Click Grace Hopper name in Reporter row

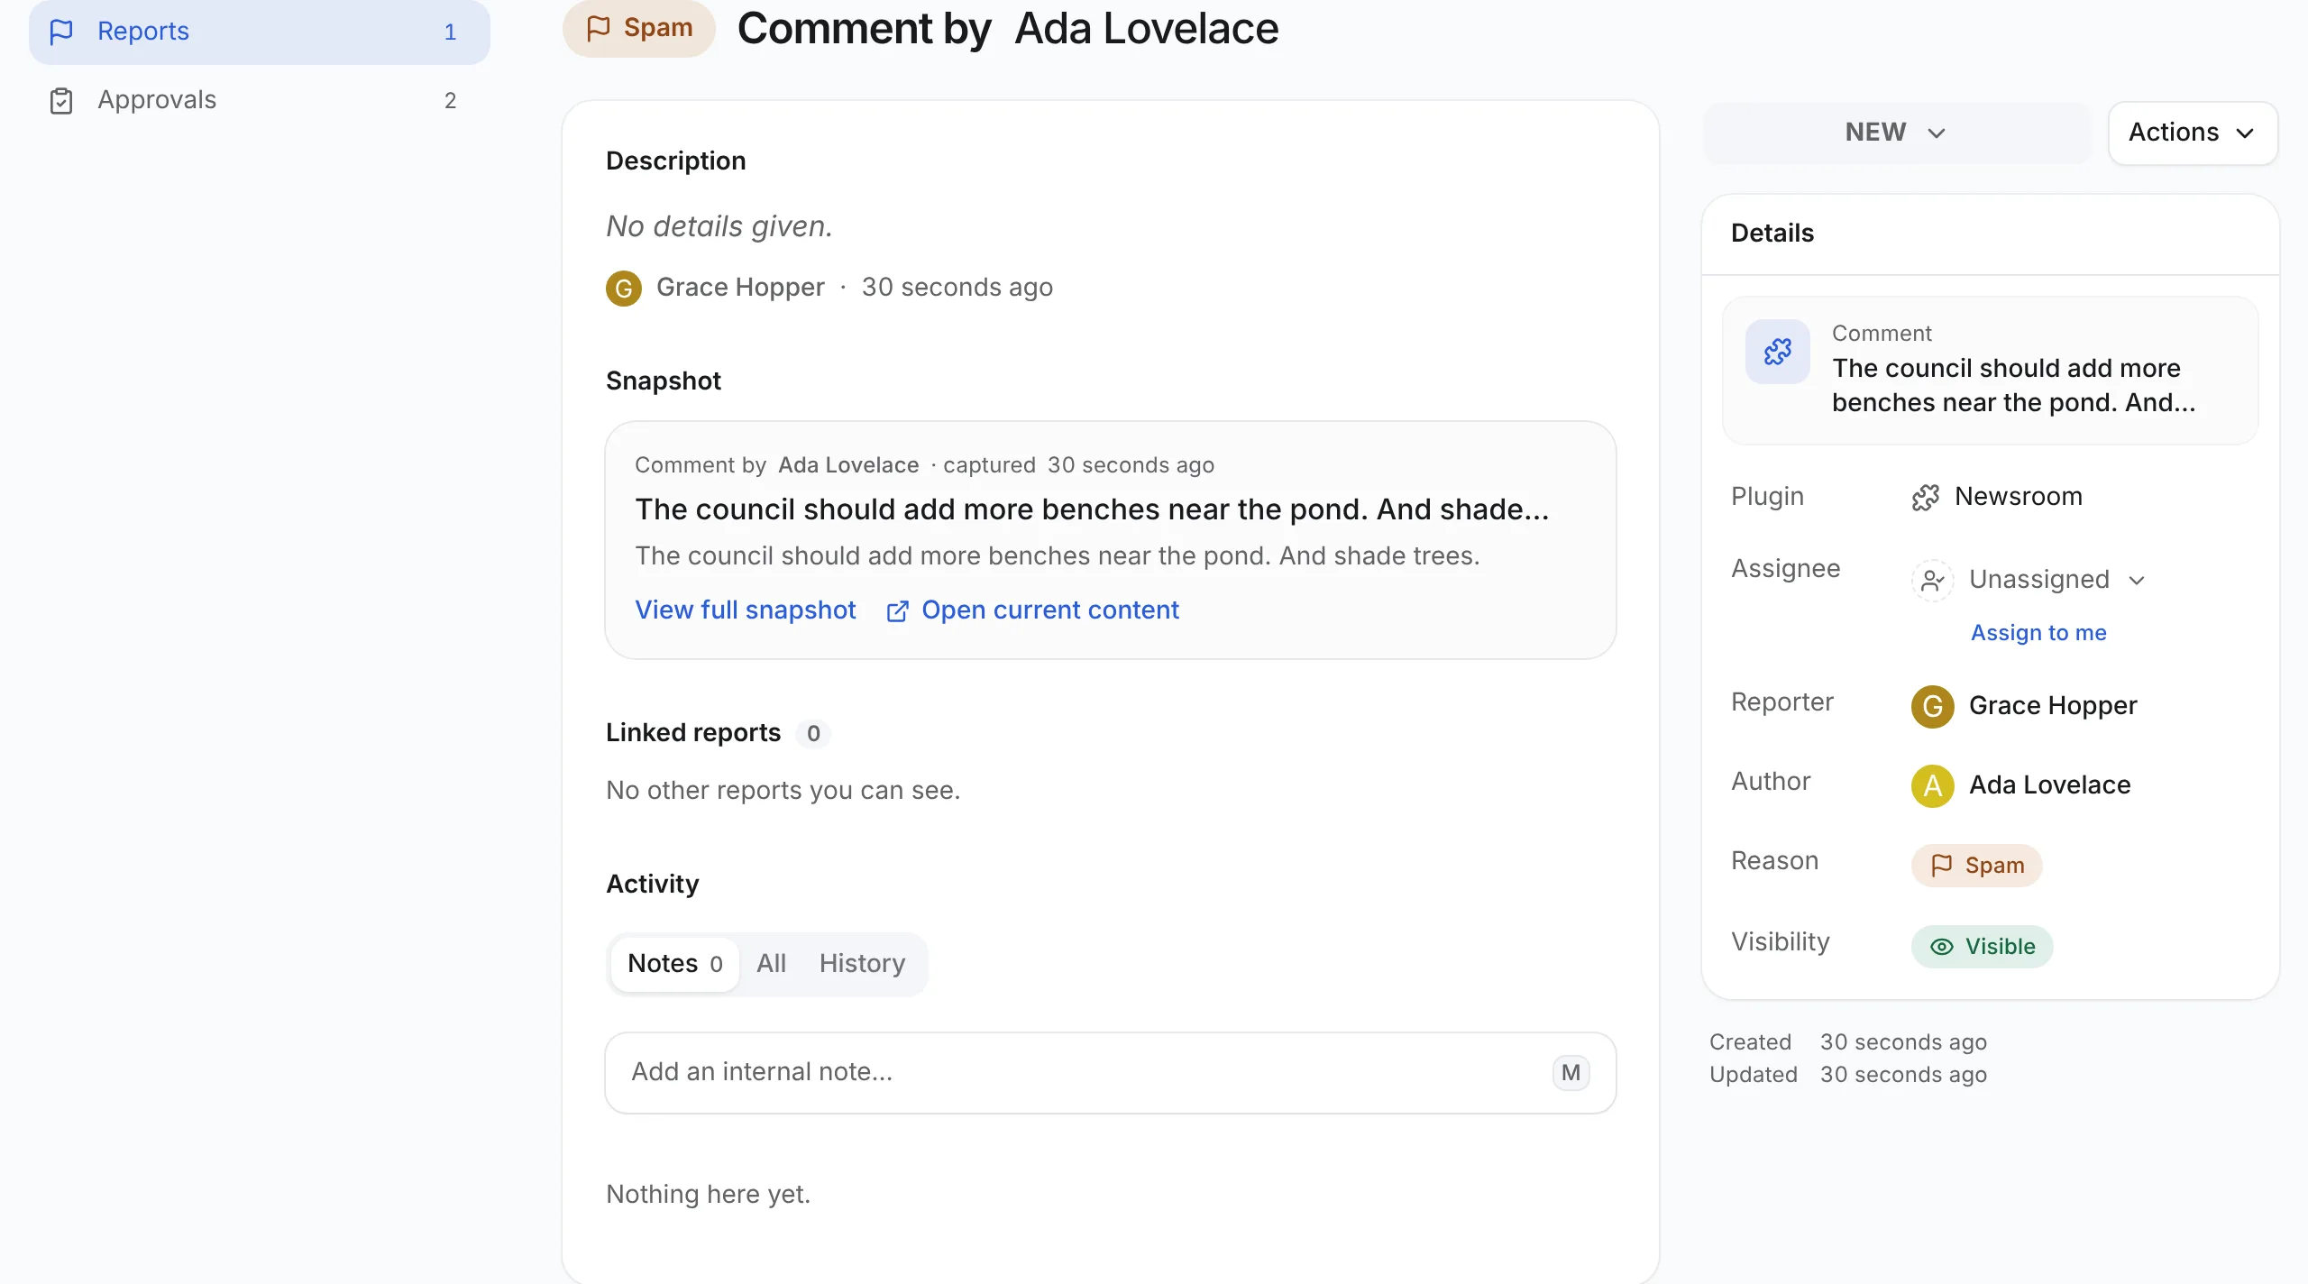(x=2053, y=705)
